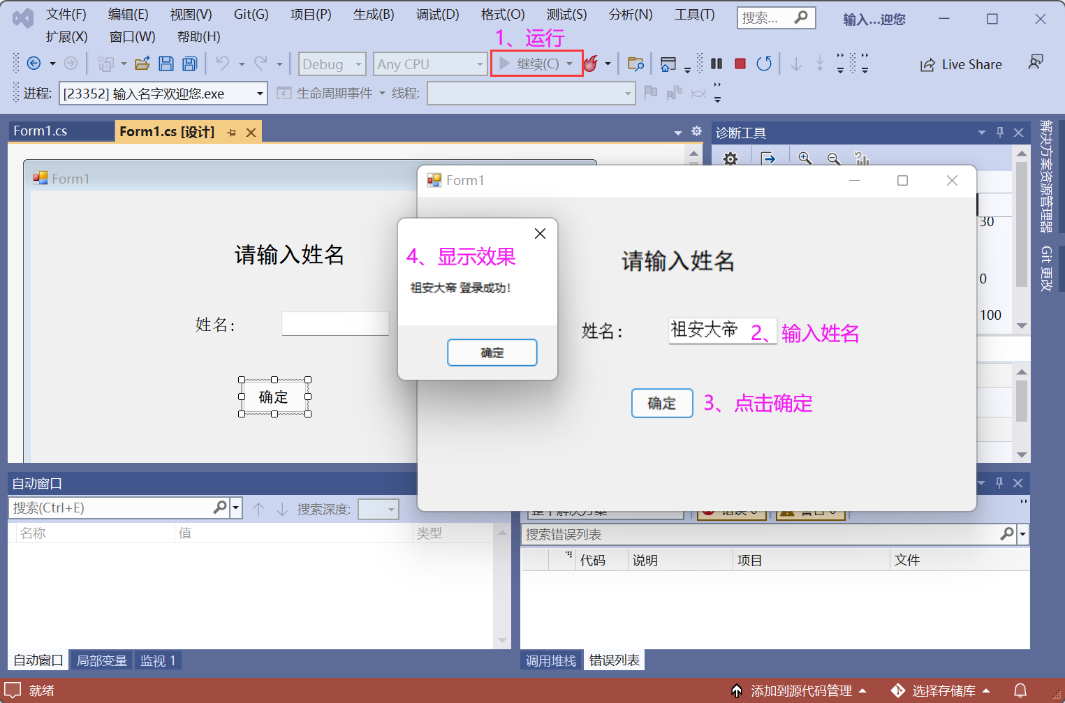This screenshot has height=703, width=1065.
Task: Expand the 生命周期事件 dropdown
Action: coord(382,93)
